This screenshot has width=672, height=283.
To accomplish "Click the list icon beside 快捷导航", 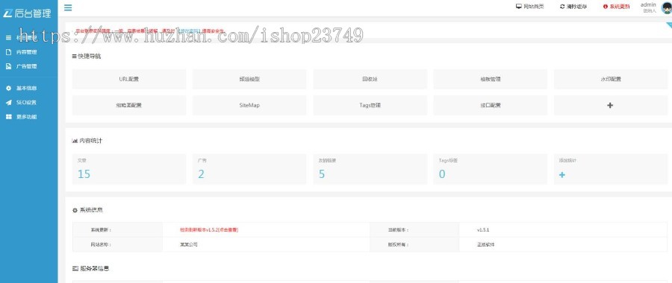I will (x=74, y=56).
